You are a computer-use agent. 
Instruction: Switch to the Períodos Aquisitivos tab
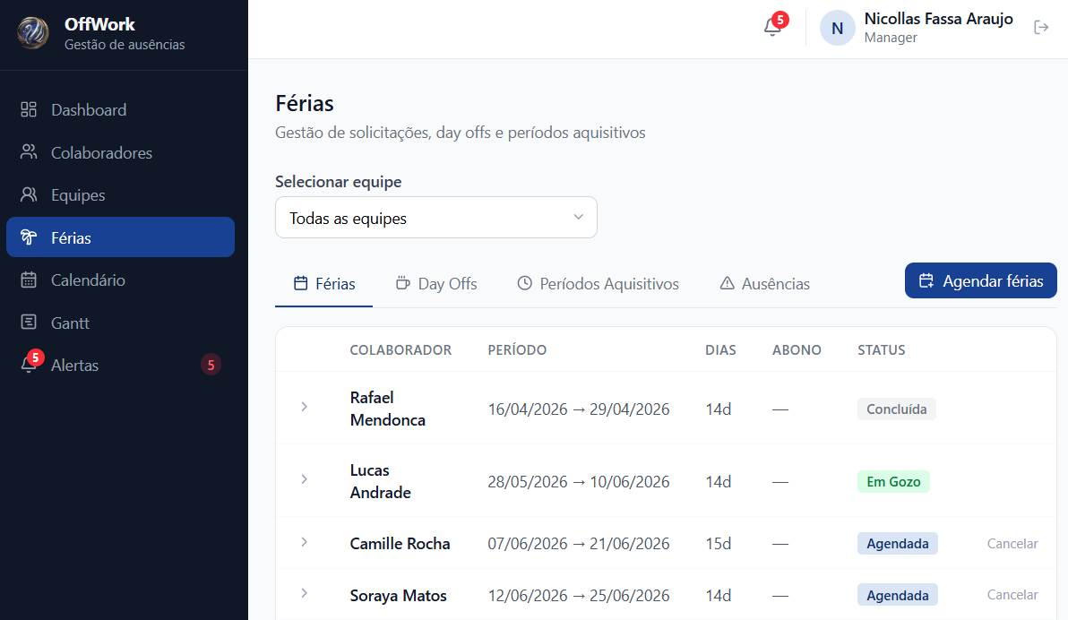click(x=598, y=283)
